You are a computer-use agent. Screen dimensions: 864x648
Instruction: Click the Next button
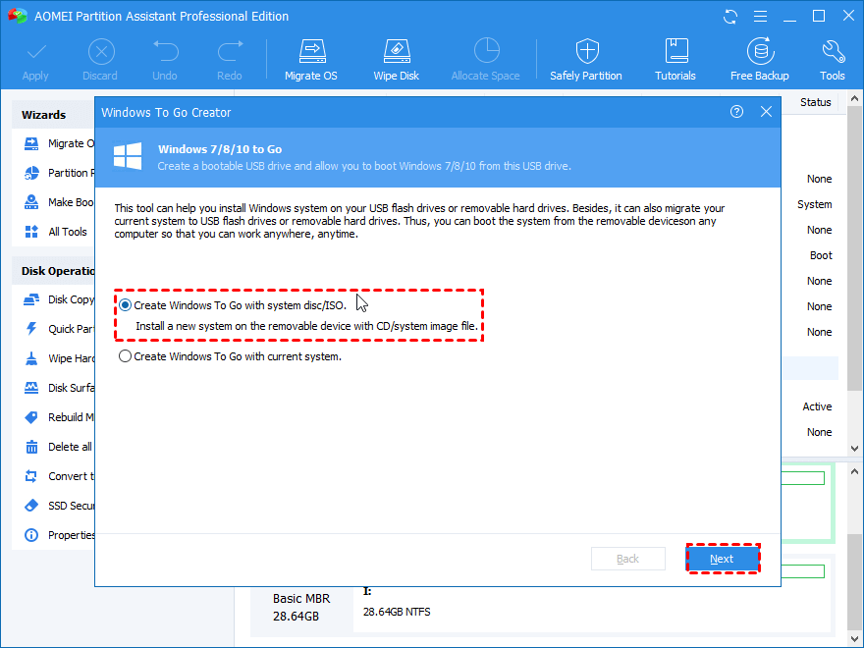pos(723,559)
